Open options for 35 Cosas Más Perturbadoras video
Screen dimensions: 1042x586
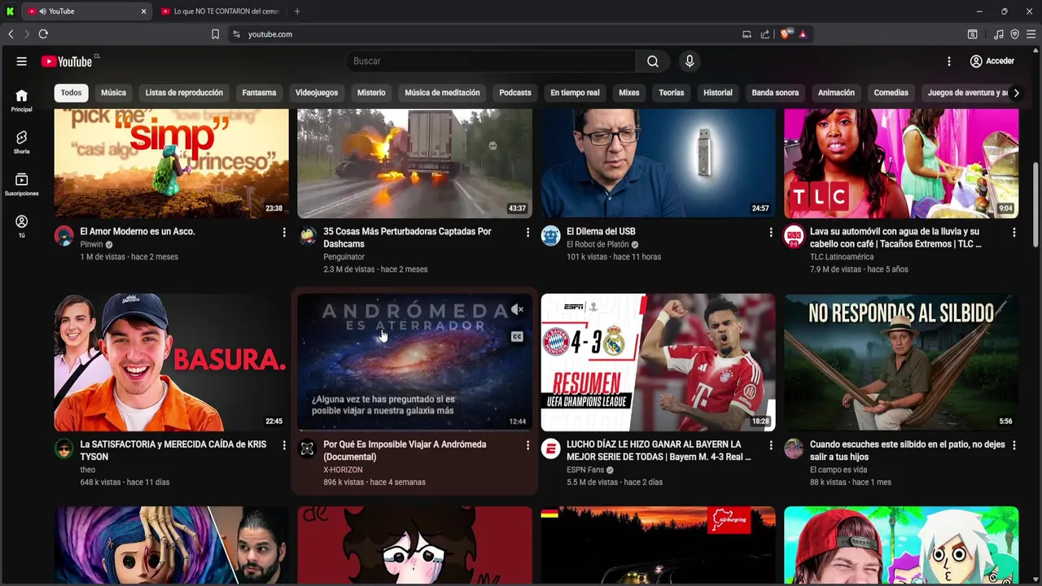point(528,232)
